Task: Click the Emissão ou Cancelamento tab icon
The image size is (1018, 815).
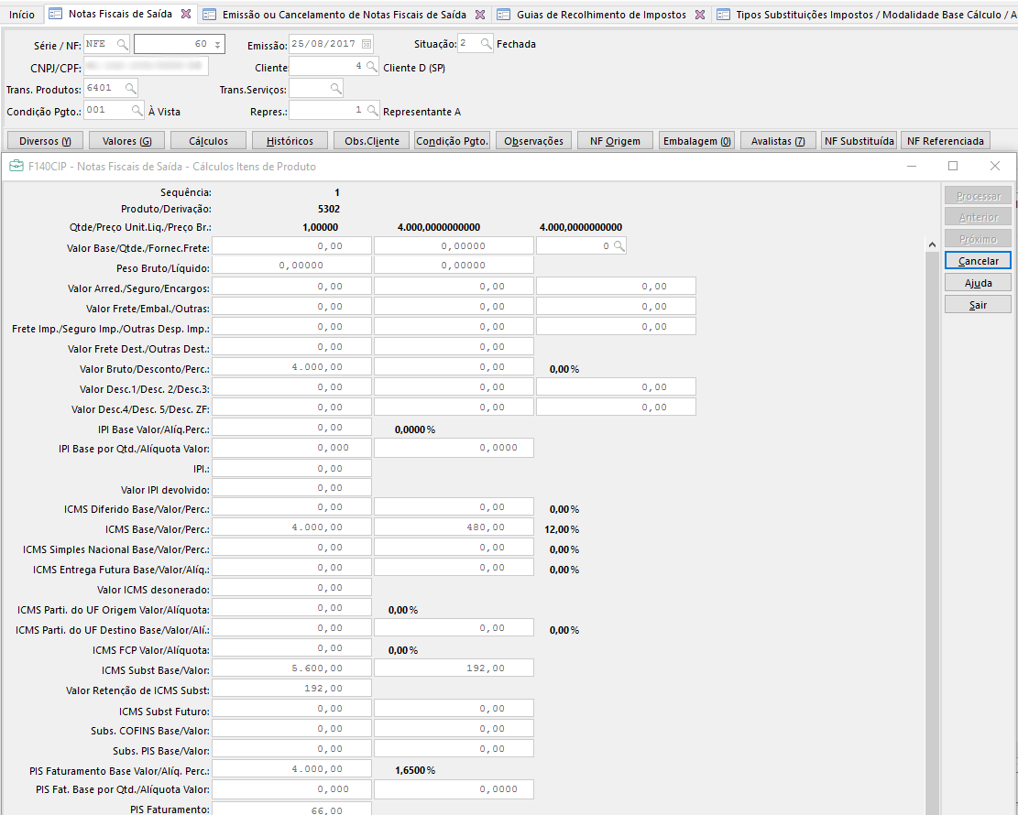Action: [x=209, y=15]
